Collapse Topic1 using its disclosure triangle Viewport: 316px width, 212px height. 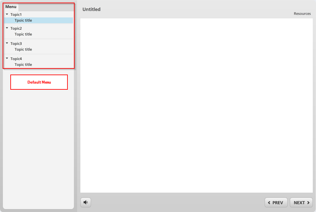7,14
